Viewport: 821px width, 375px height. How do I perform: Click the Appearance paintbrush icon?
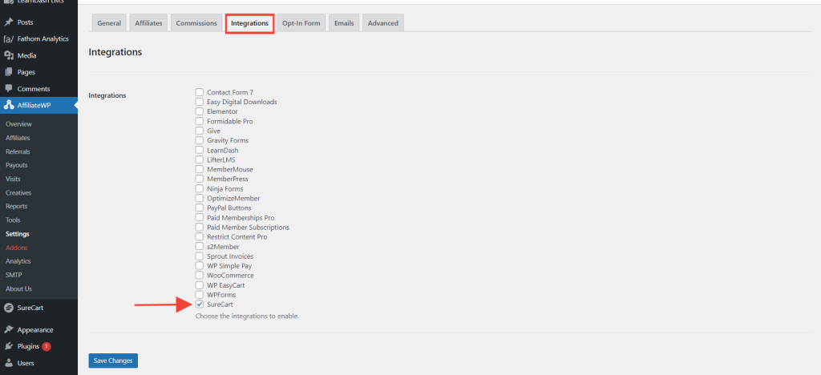pyautogui.click(x=8, y=330)
